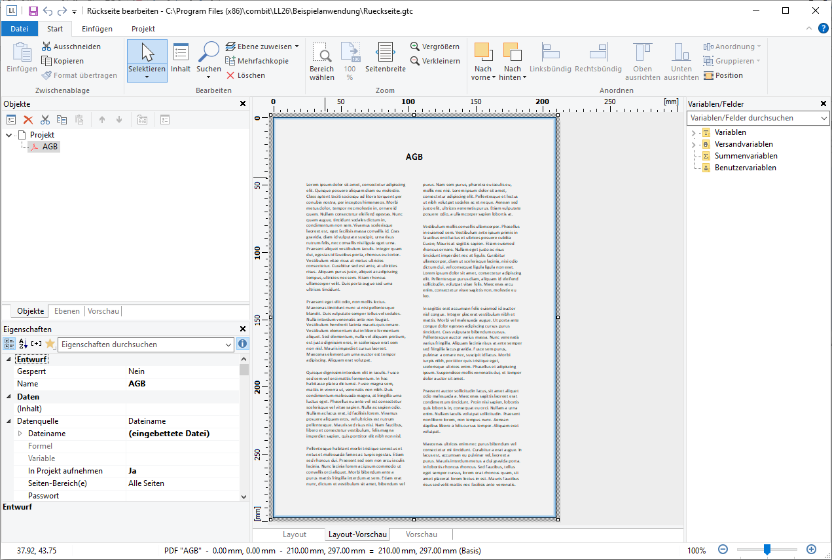Toggle the info panel in Eigenschaften
832x560 pixels.
pyautogui.click(x=242, y=344)
